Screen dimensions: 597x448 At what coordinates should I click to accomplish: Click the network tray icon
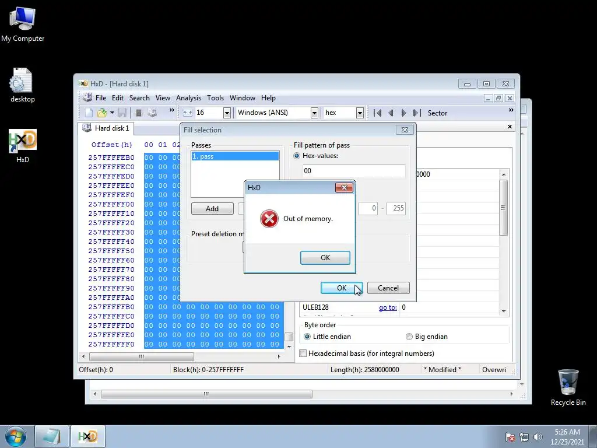click(x=524, y=437)
